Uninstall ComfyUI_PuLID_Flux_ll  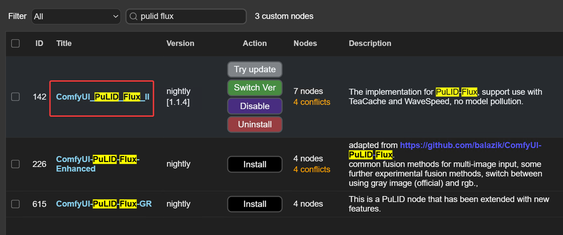(x=255, y=124)
